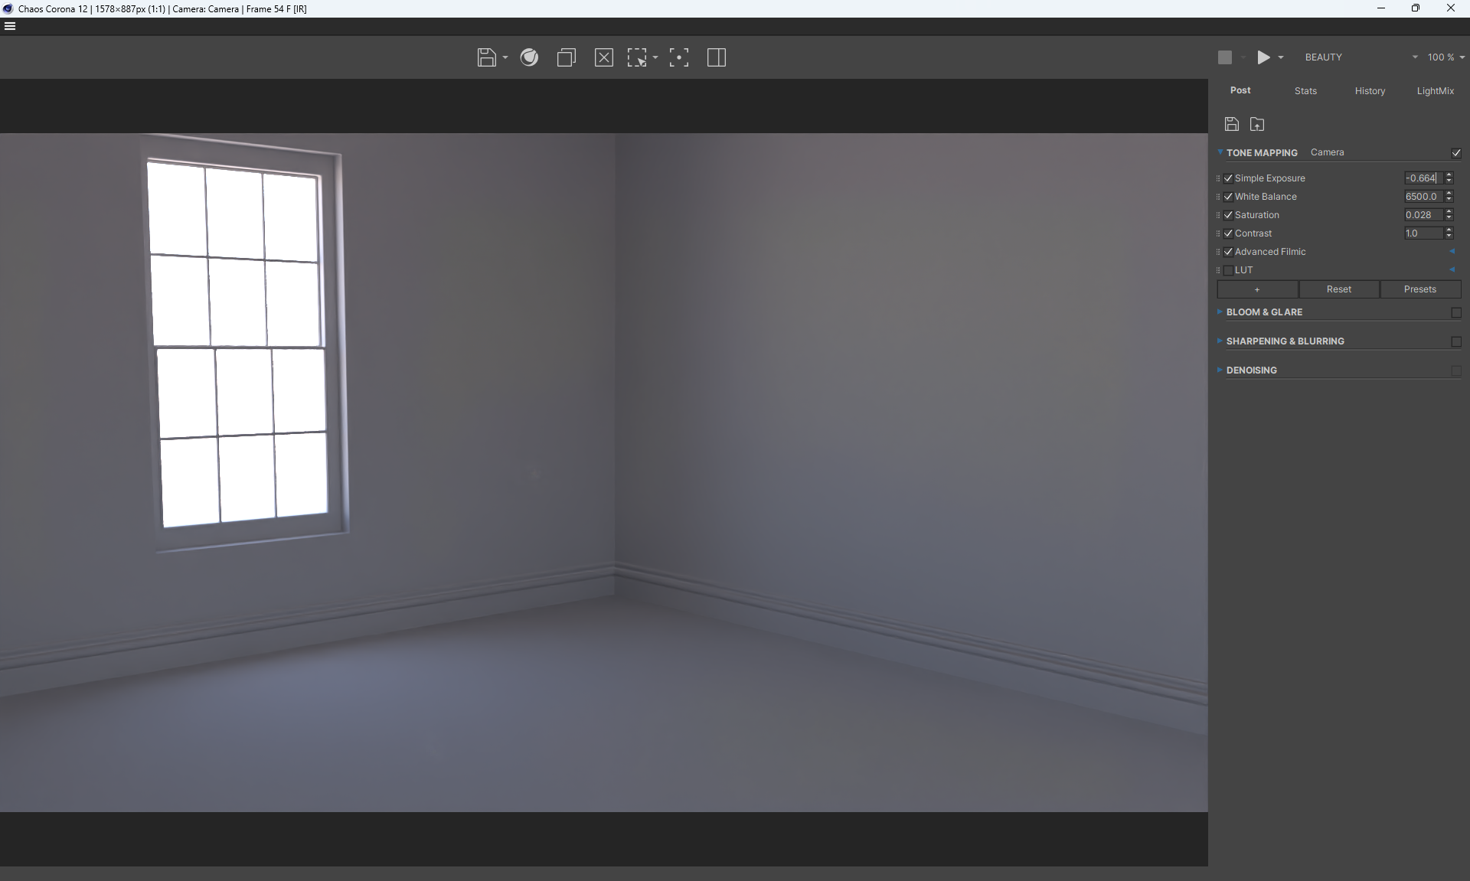Click into the White Balance value field
Viewport: 1470px width, 881px height.
point(1423,197)
